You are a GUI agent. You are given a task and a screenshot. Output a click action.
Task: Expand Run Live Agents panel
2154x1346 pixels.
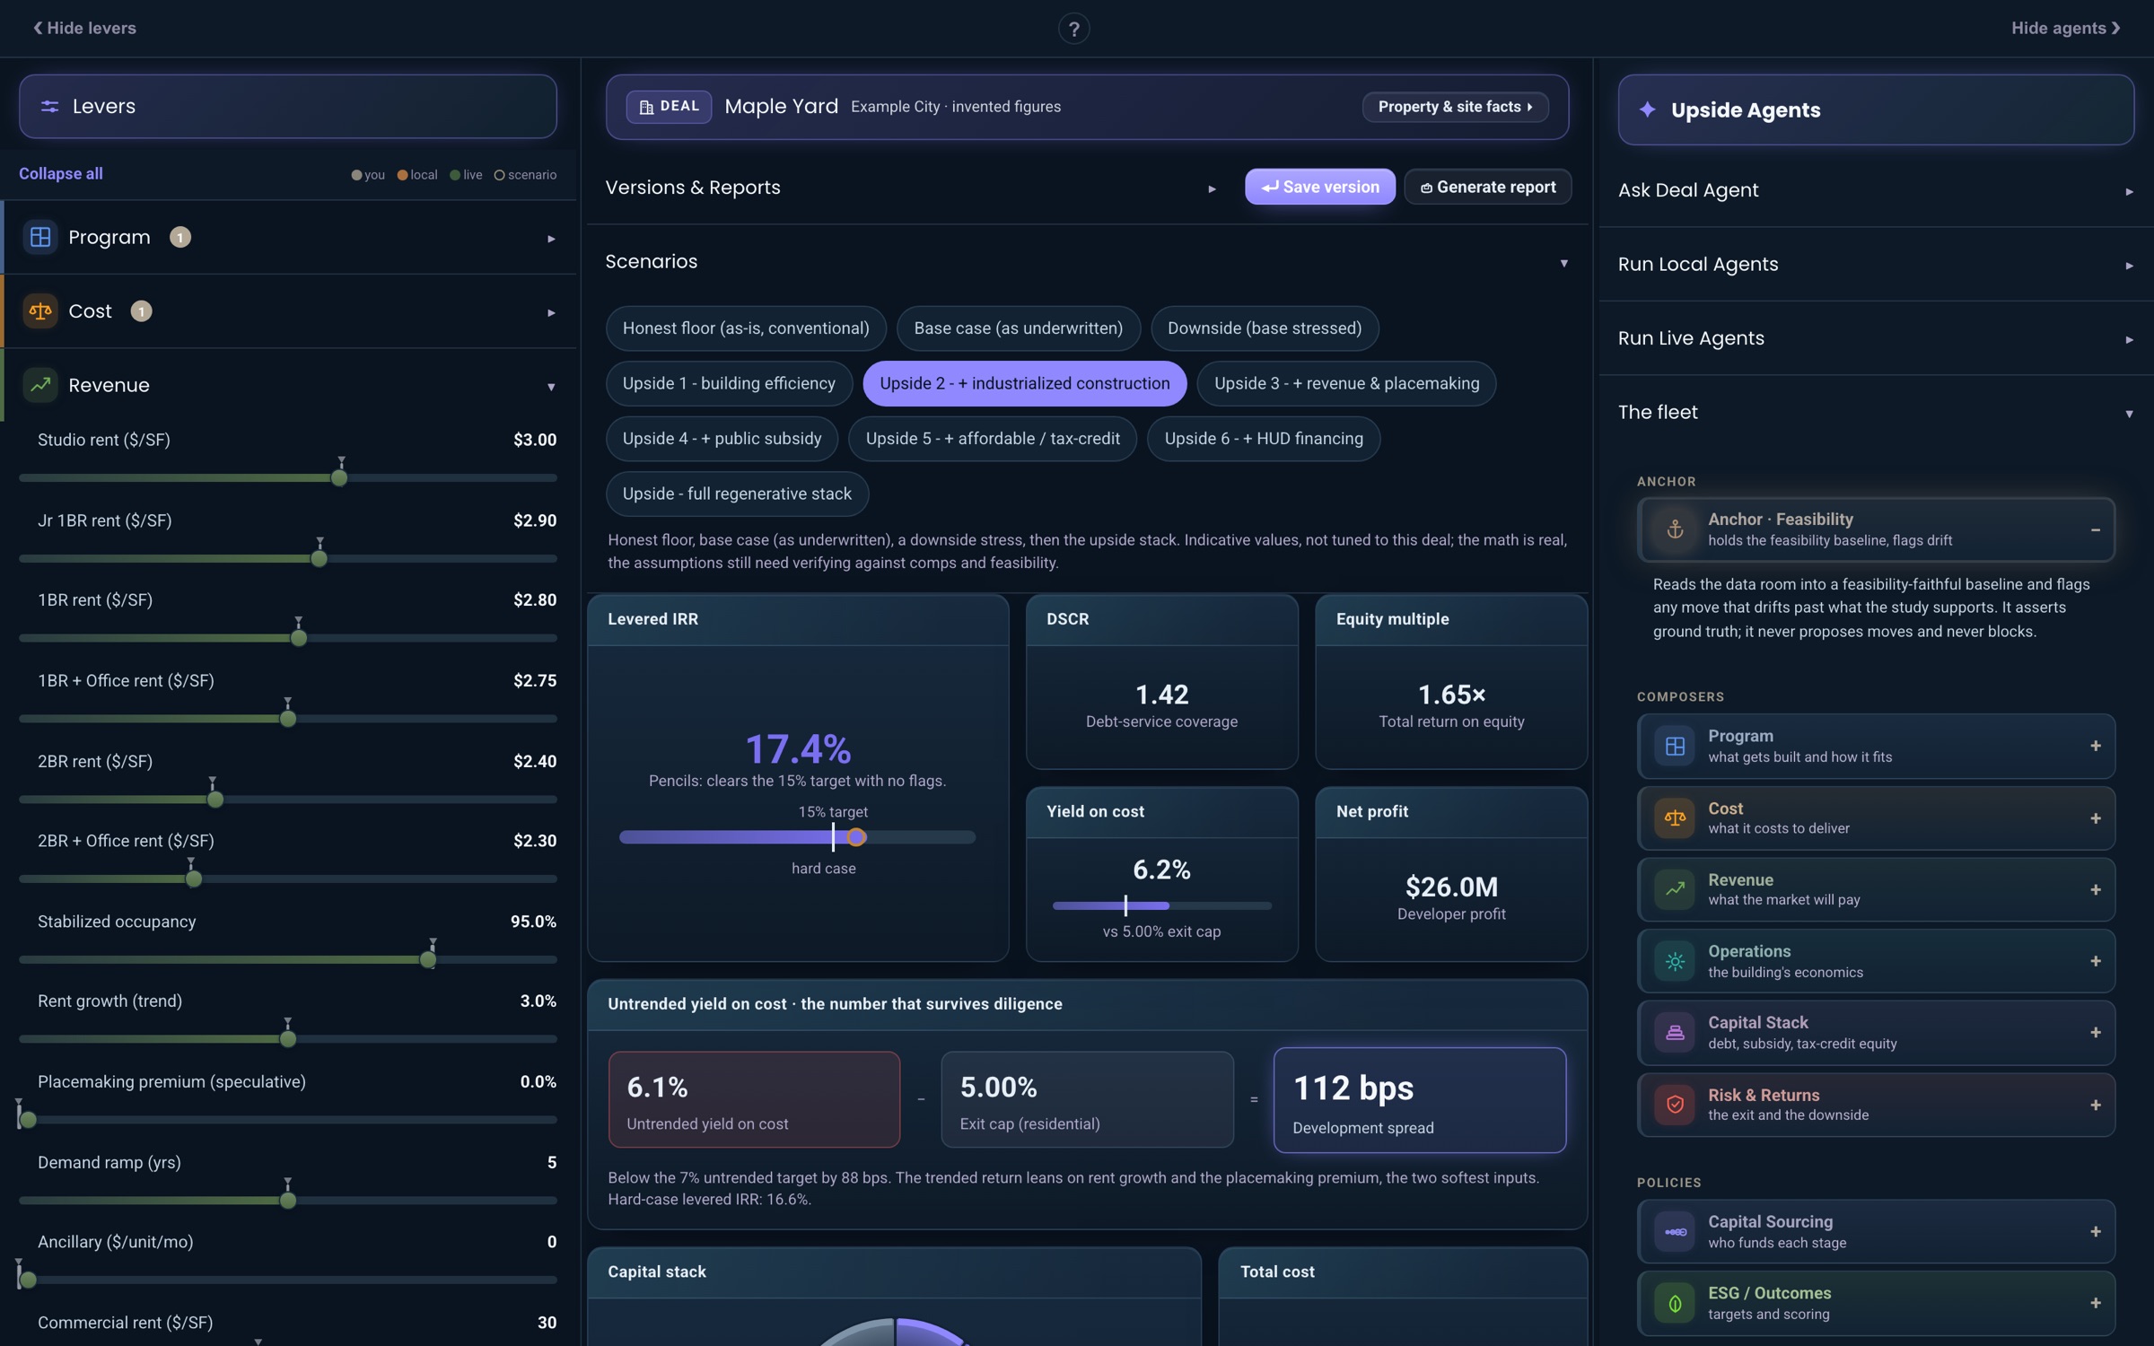(x=2129, y=339)
